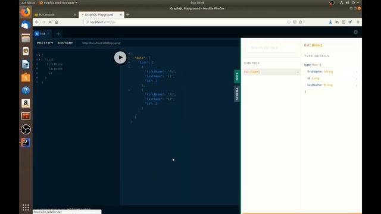Toggle the DOCS side tab
Viewport: 381px width, 214px height.
point(237,77)
